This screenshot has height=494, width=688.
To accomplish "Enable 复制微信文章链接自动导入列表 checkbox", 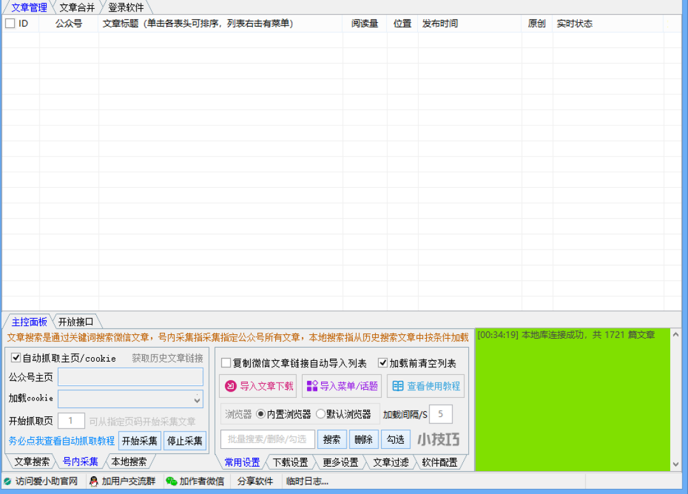I will (x=226, y=363).
